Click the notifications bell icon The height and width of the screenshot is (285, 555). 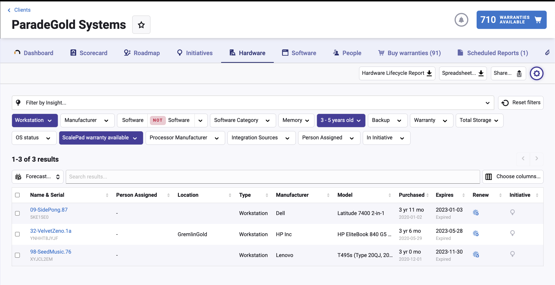pyautogui.click(x=461, y=20)
